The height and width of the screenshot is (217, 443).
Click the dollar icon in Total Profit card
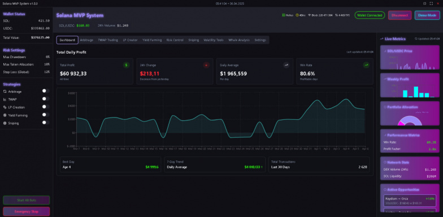(127, 65)
